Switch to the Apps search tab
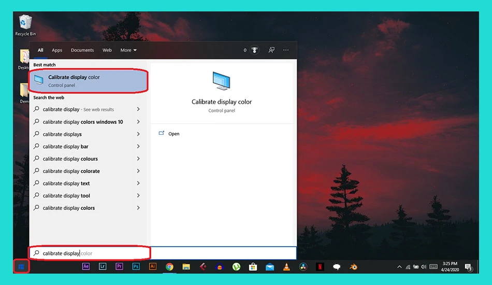Viewport: 492px width, 285px height. [57, 50]
